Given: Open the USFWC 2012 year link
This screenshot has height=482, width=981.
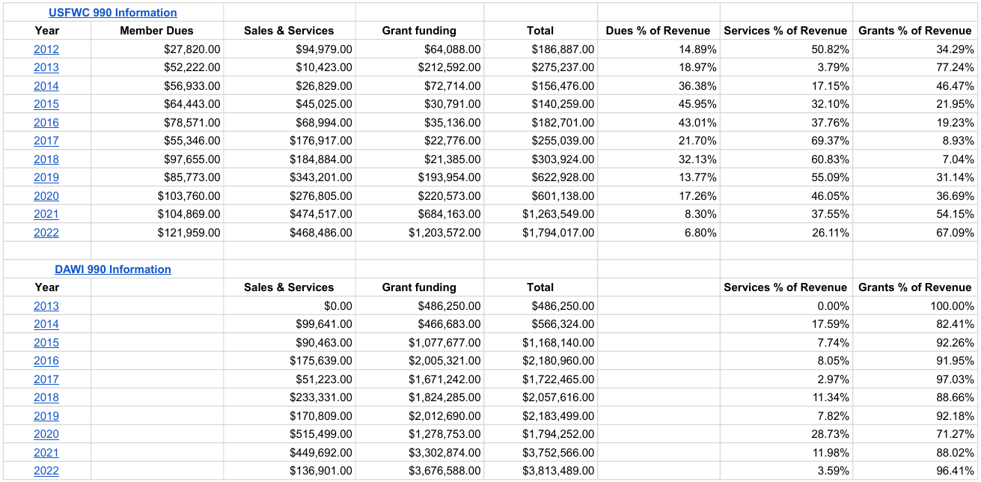Looking at the screenshot, I should pos(46,49).
